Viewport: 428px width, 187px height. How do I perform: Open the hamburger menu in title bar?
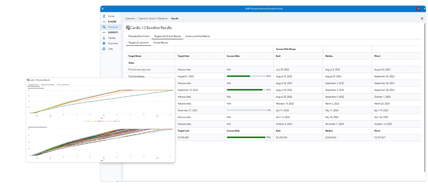103,9
